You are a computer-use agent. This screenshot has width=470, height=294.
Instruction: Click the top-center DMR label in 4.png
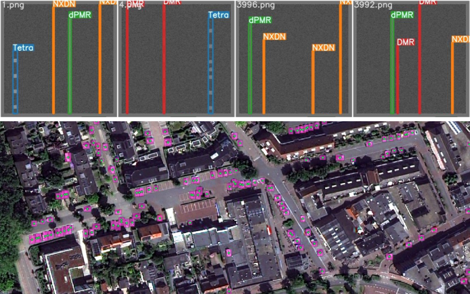[x=172, y=3]
